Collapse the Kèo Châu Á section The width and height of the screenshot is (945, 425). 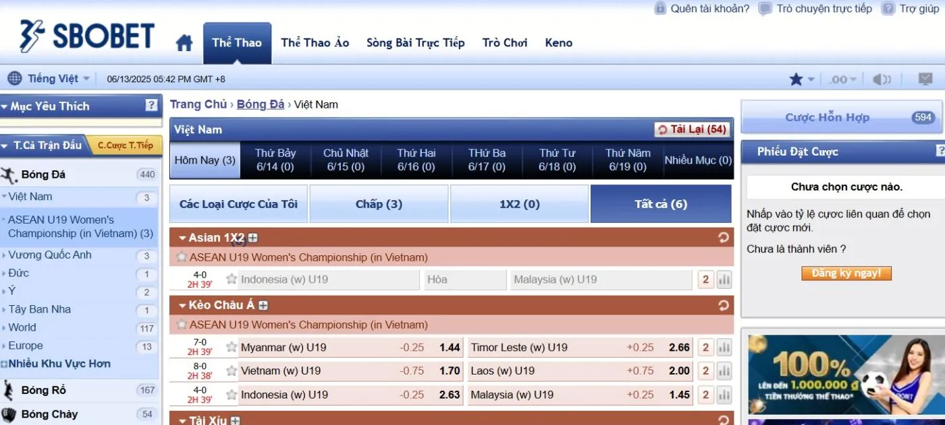[x=182, y=306]
